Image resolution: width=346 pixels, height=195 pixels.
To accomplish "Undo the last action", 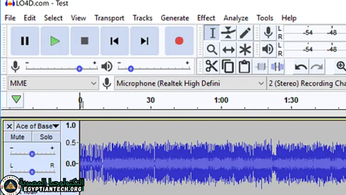I will (x=301, y=66).
